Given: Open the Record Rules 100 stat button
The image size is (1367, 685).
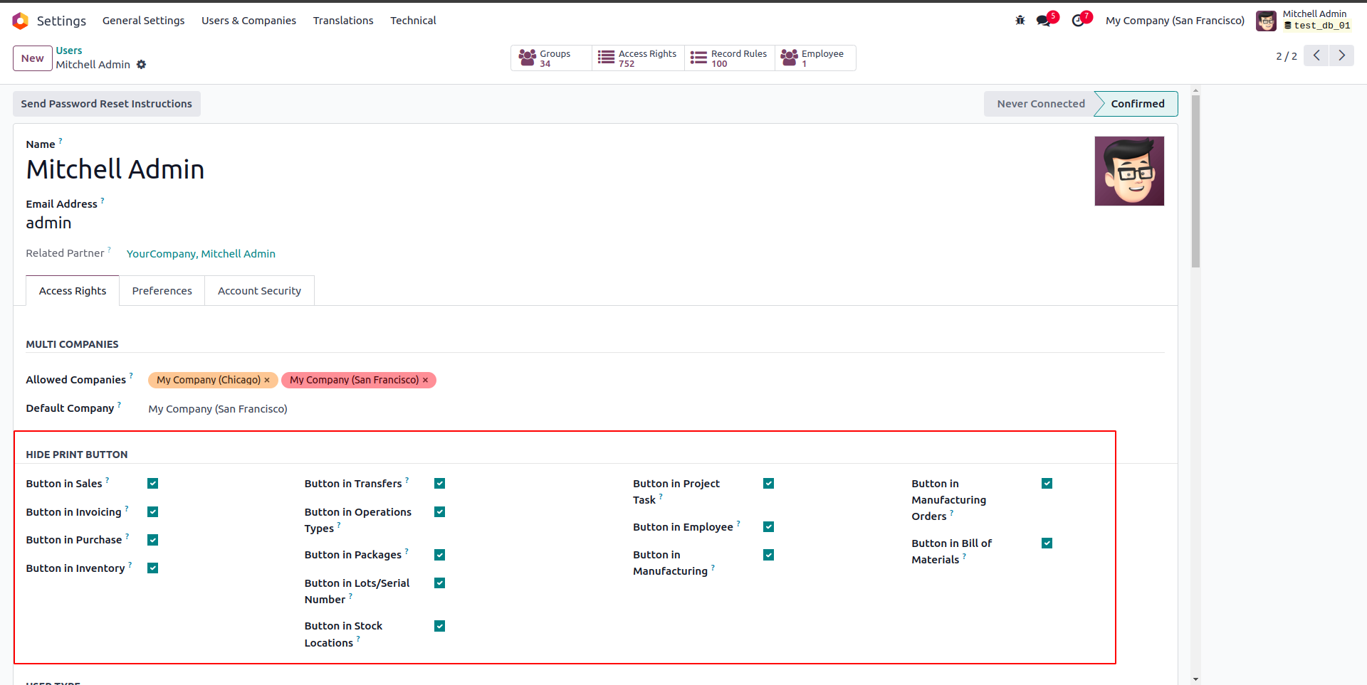Looking at the screenshot, I should [x=730, y=58].
